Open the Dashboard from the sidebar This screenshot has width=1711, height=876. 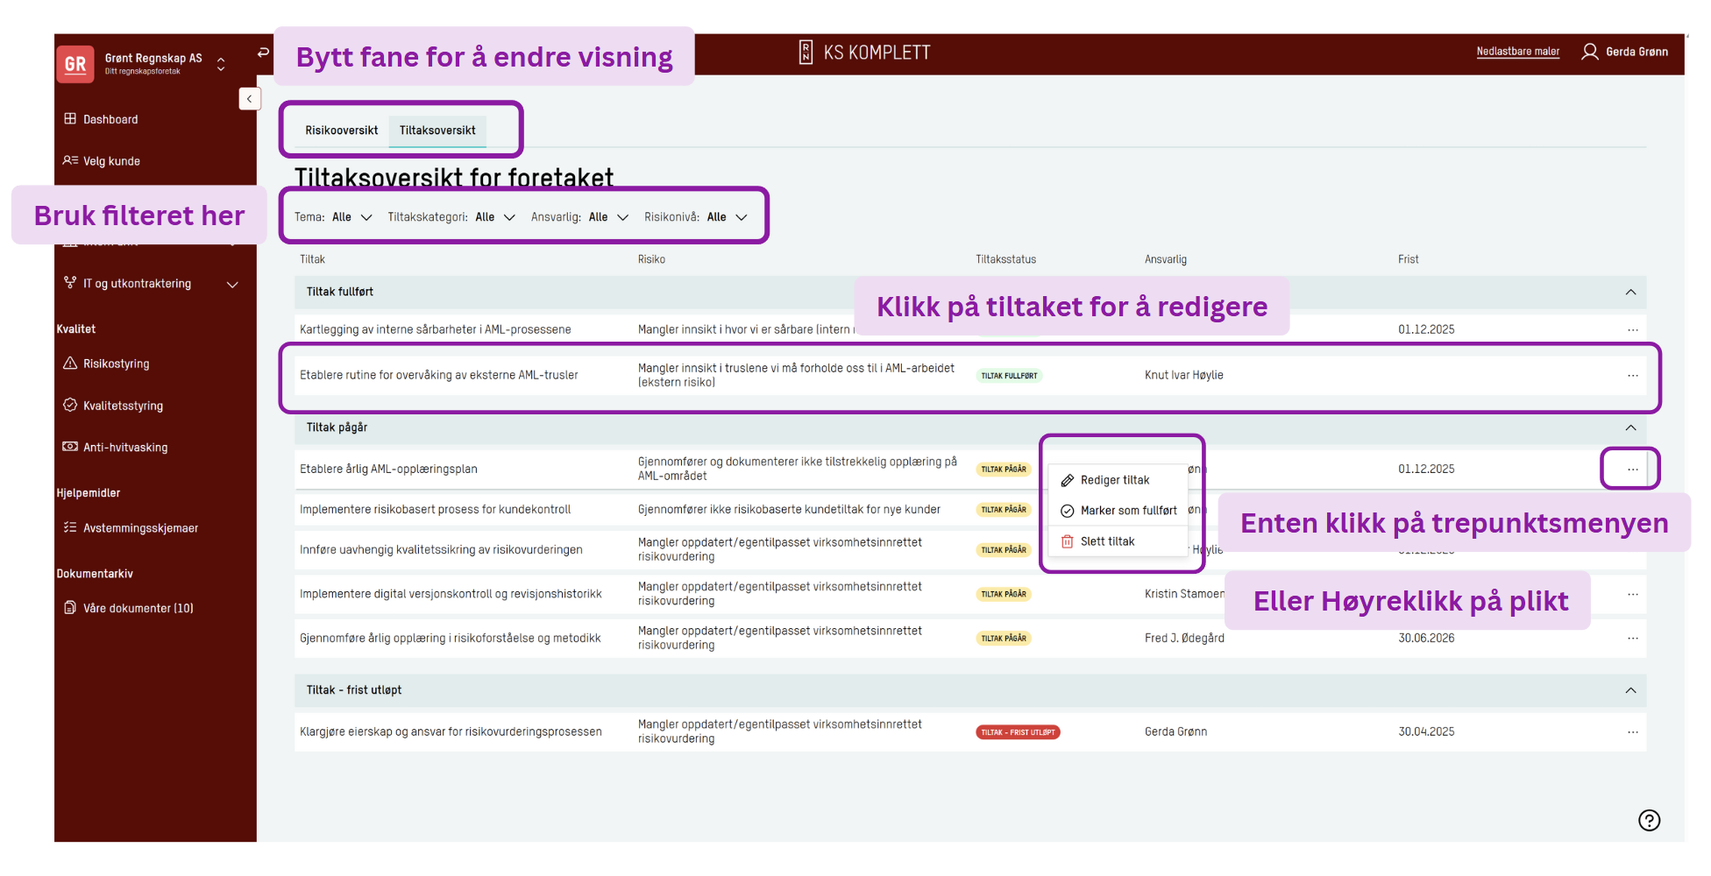110,119
